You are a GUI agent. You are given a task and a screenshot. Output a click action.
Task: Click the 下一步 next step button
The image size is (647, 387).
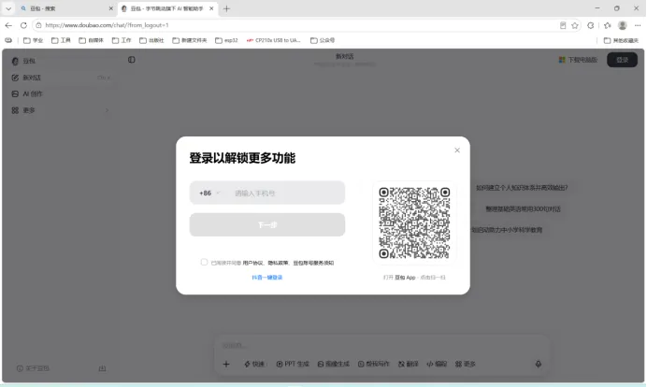point(267,225)
